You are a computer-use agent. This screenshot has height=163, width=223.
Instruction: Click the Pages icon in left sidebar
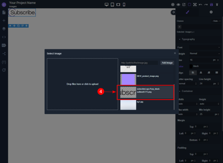4,12
